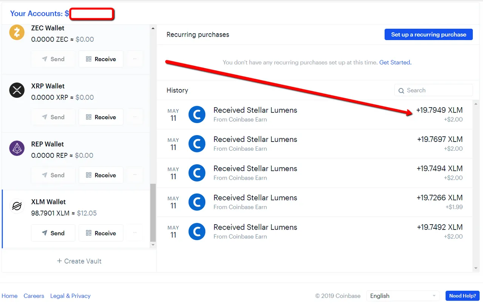Click Coinbase icon on +19.7266 XLM transaction
Screen dimensions: 483x305
point(197,202)
